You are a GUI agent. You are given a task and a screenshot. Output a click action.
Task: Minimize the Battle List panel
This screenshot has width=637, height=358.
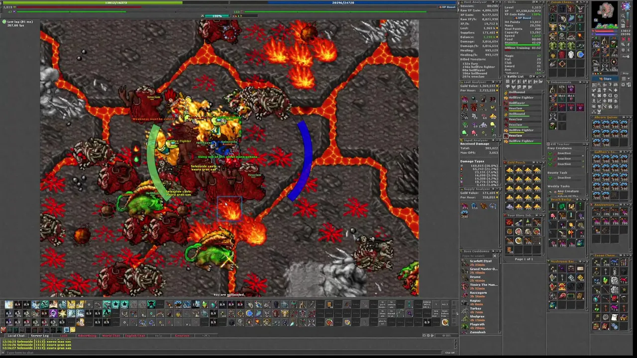click(540, 77)
